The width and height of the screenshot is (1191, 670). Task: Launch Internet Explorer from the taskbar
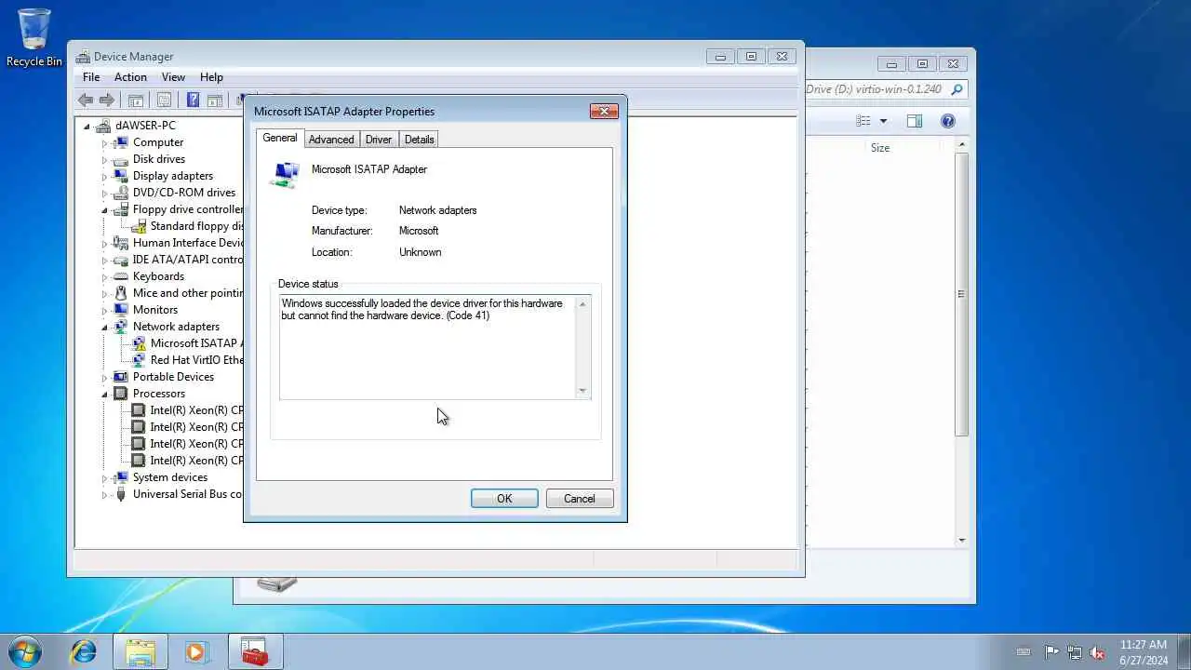84,651
